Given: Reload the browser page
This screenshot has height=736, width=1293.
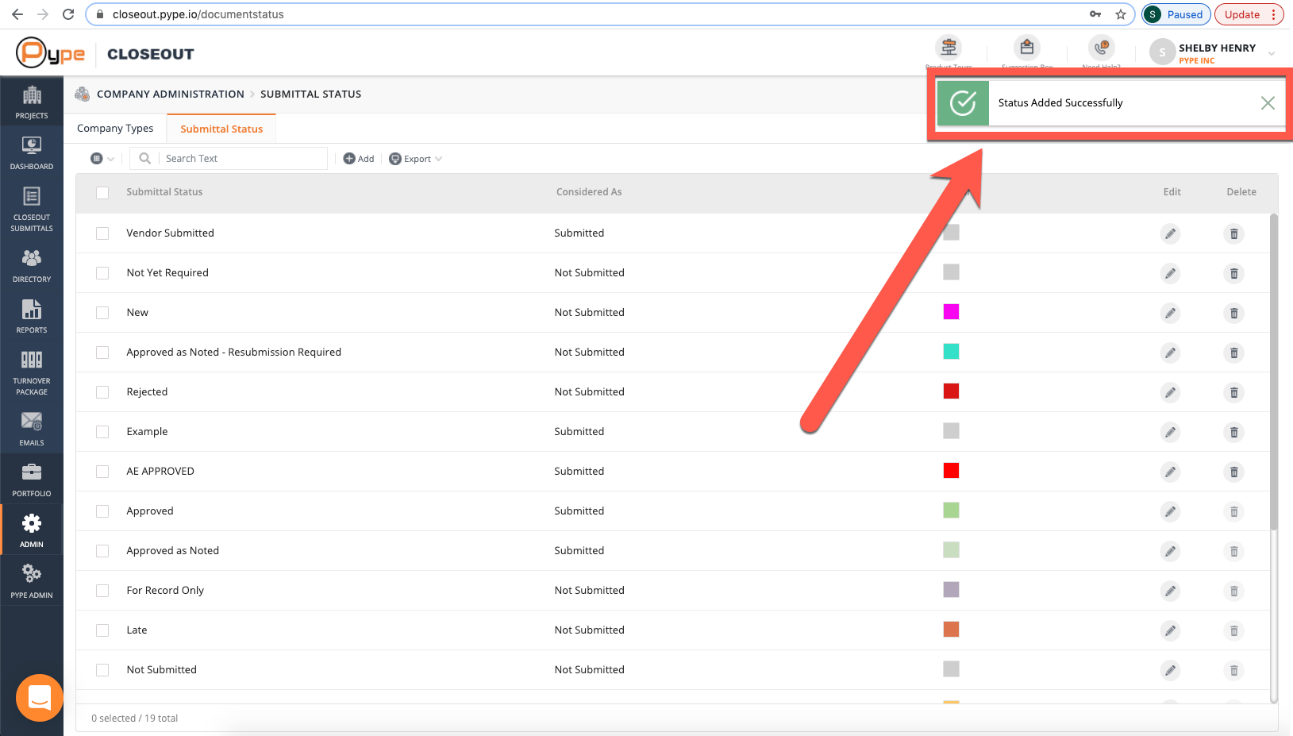Looking at the screenshot, I should [x=68, y=14].
